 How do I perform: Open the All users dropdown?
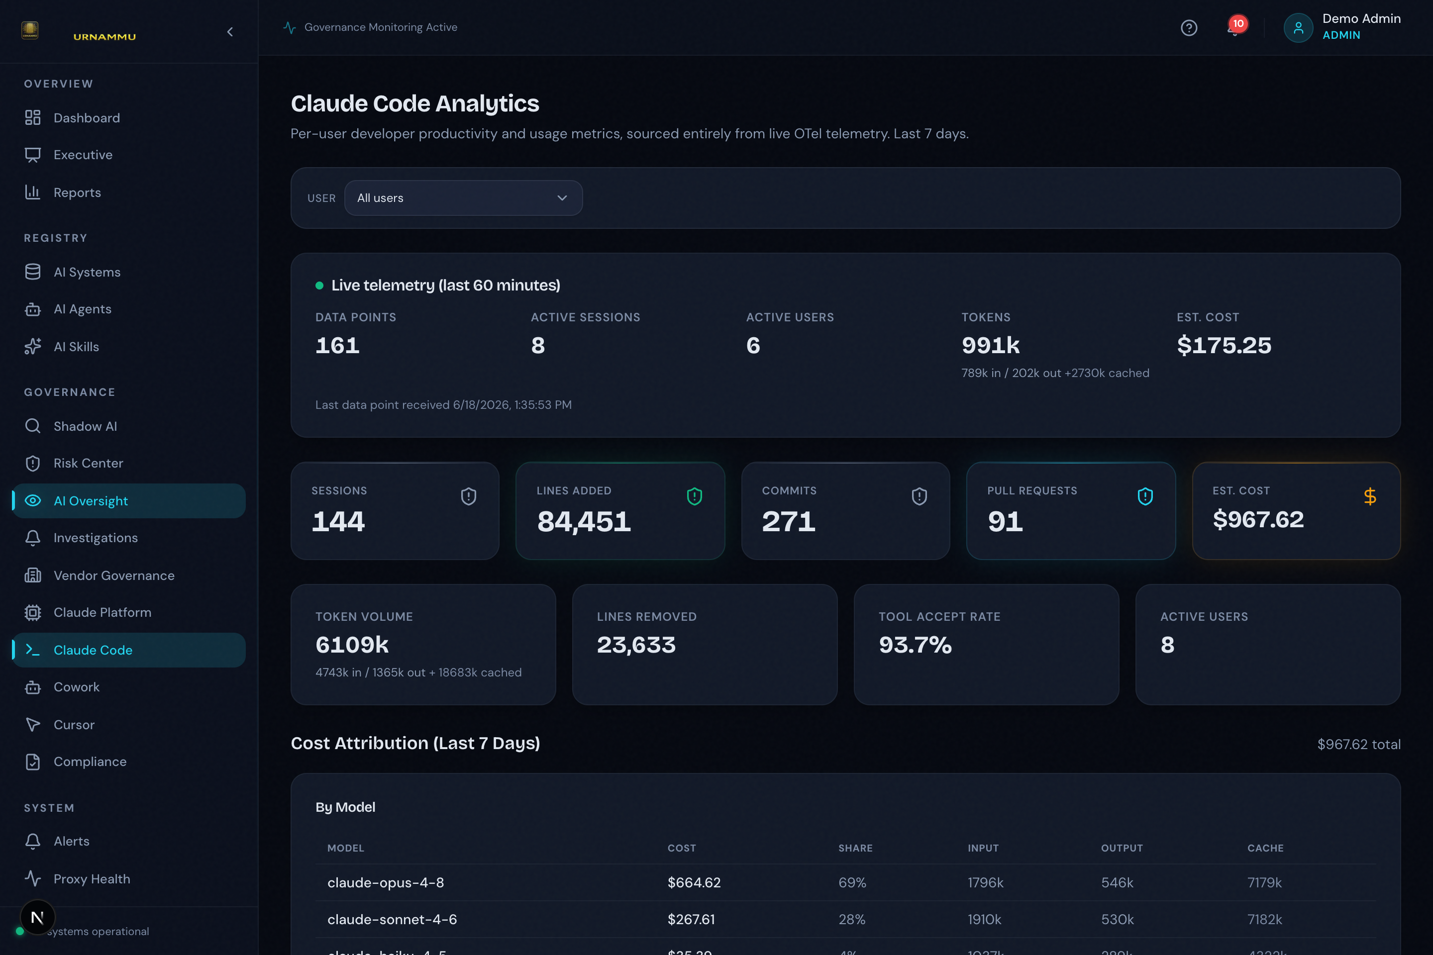(x=463, y=198)
